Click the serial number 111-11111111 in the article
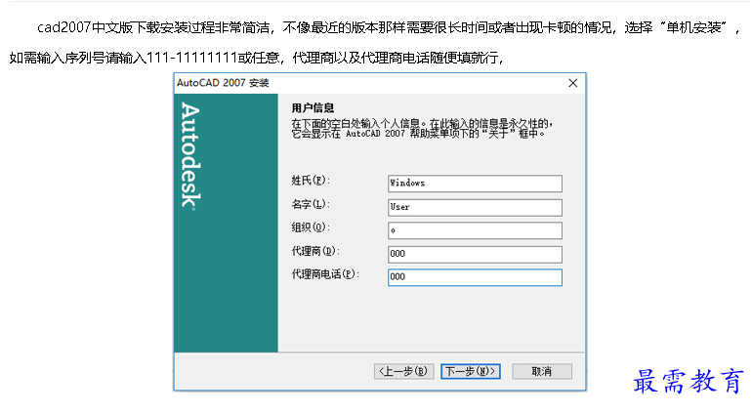This screenshot has height=412, width=752. [191, 58]
